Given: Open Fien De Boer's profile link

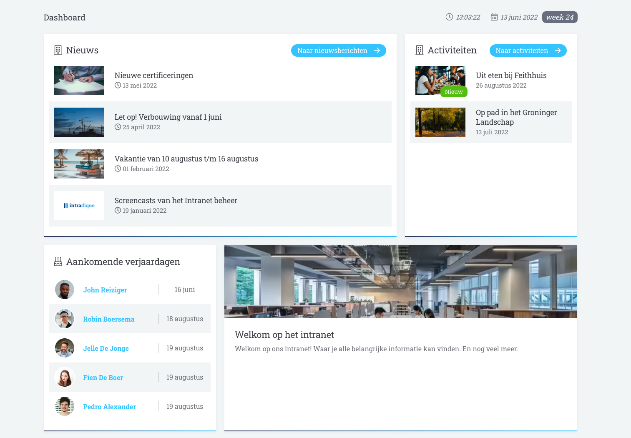Looking at the screenshot, I should pyautogui.click(x=103, y=378).
